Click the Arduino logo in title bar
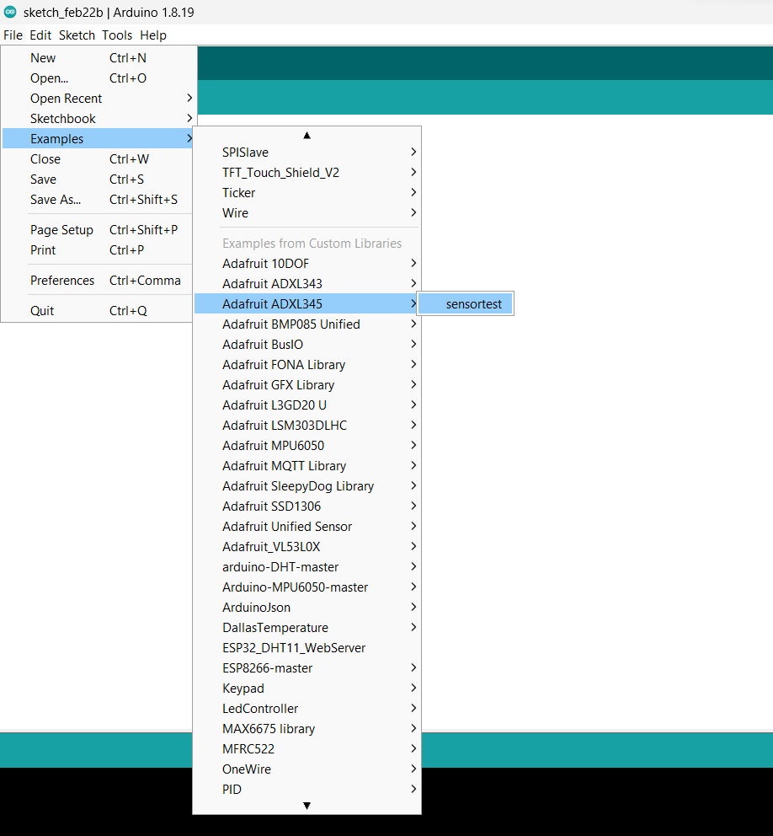This screenshot has height=836, width=773. tap(10, 11)
